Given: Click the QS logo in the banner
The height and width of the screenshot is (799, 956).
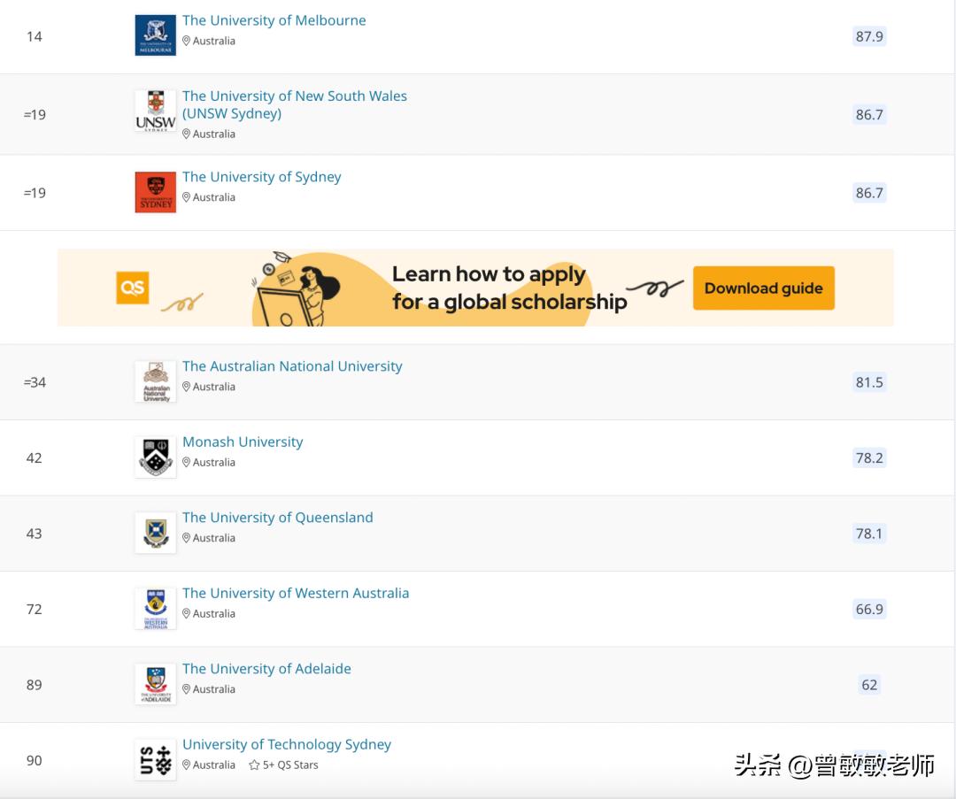Looking at the screenshot, I should click(133, 287).
